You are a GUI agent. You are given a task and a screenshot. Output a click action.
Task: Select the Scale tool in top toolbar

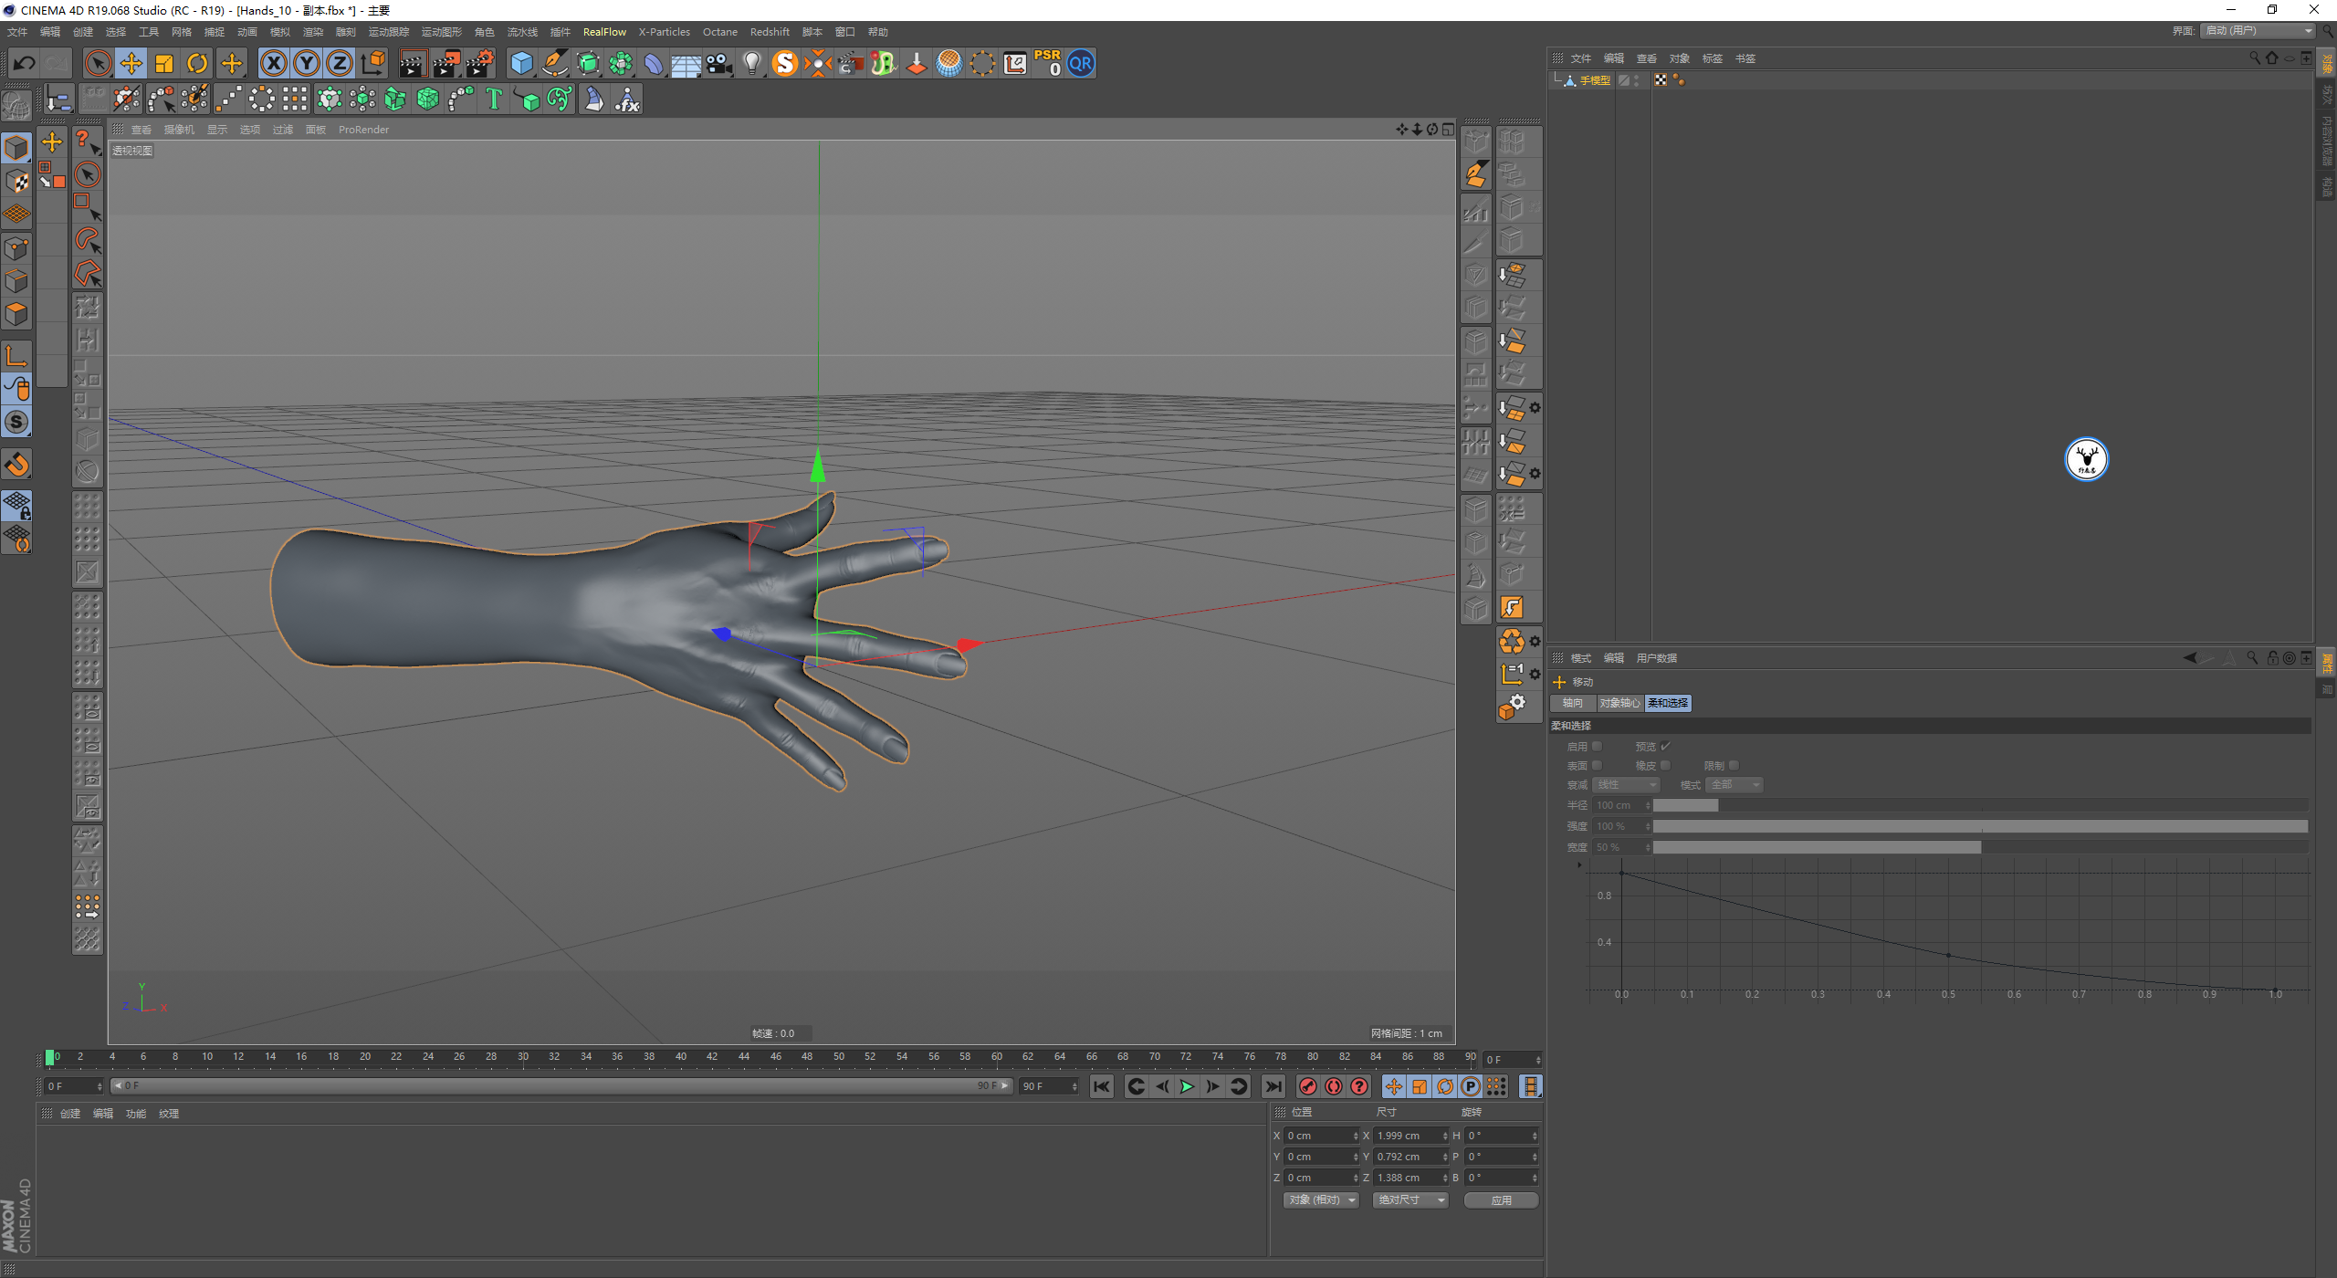click(164, 63)
